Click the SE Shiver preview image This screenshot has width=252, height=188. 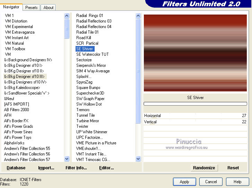[195, 53]
